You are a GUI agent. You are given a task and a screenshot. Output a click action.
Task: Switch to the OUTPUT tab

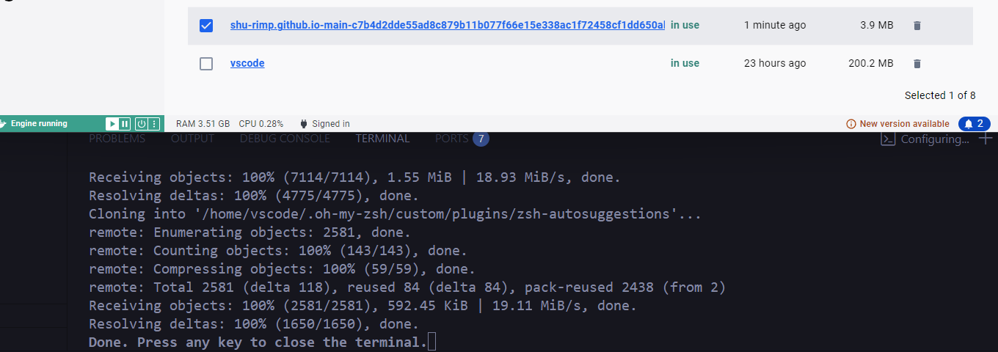(193, 138)
